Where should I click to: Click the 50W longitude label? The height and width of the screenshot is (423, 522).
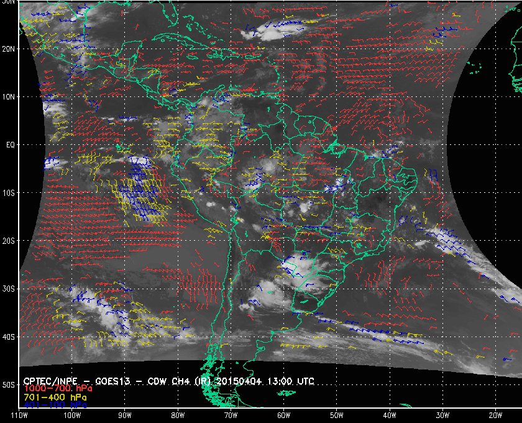point(337,416)
